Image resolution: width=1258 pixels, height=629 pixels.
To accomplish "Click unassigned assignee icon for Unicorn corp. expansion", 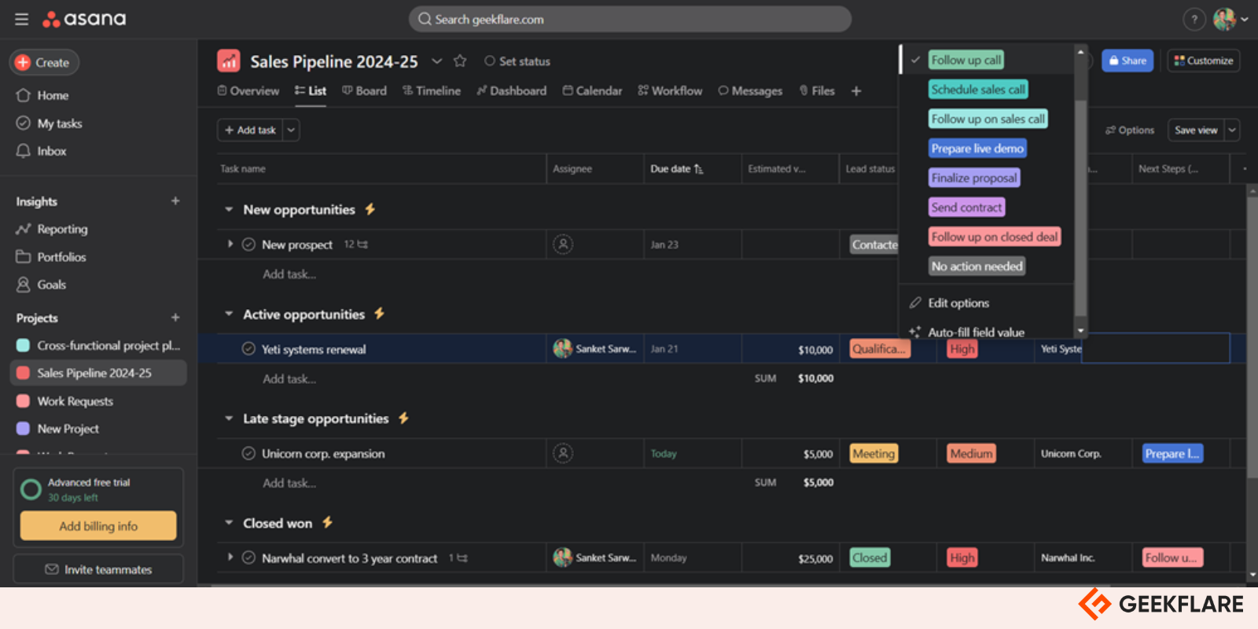I will click(563, 454).
